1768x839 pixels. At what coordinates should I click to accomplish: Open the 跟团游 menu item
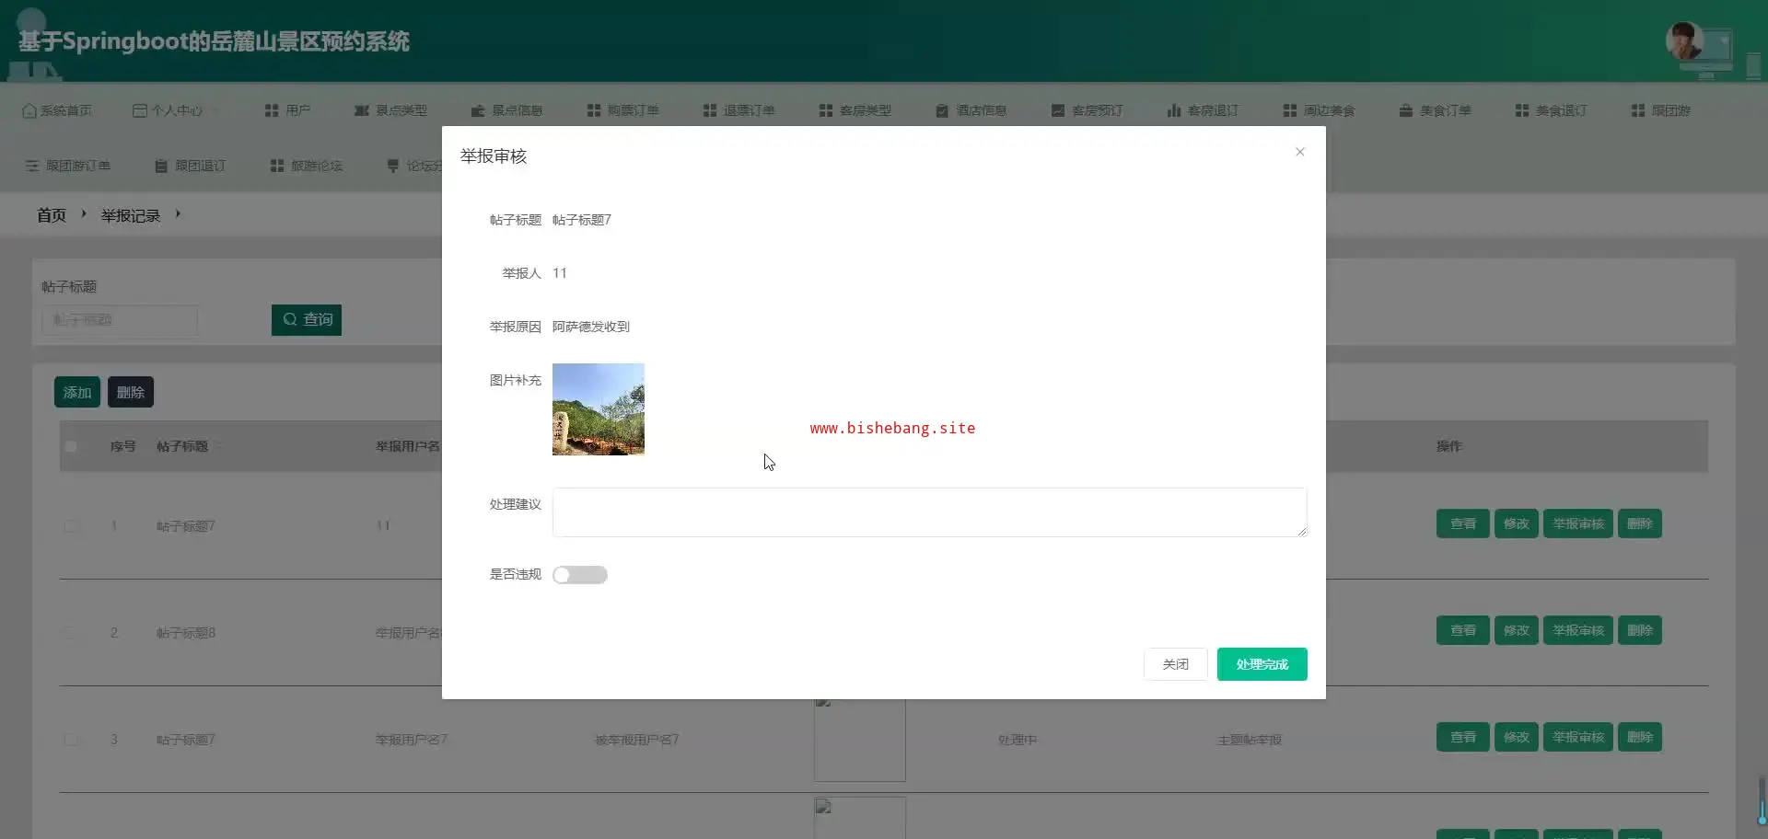point(1661,110)
